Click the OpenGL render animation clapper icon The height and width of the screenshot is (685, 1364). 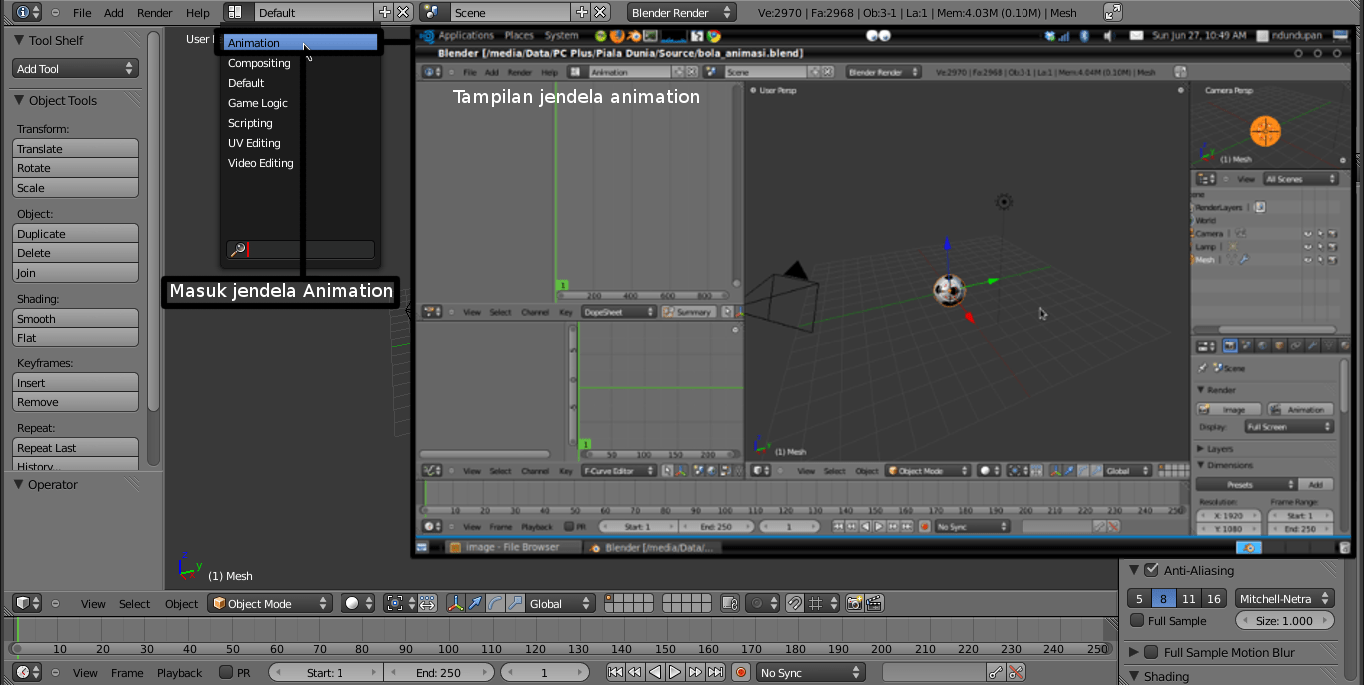tap(874, 604)
